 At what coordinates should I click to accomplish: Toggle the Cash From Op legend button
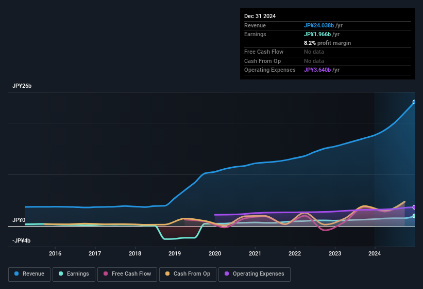pyautogui.click(x=188, y=274)
